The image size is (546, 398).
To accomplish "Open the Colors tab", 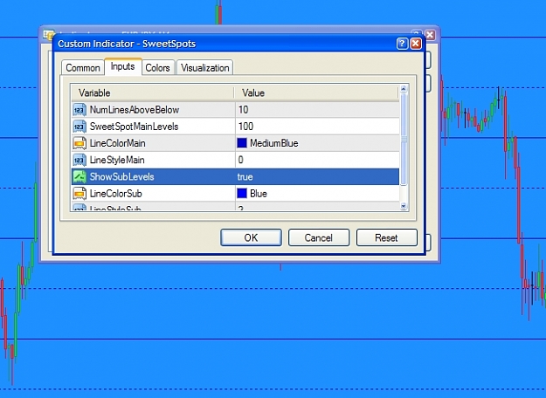I will [x=157, y=67].
